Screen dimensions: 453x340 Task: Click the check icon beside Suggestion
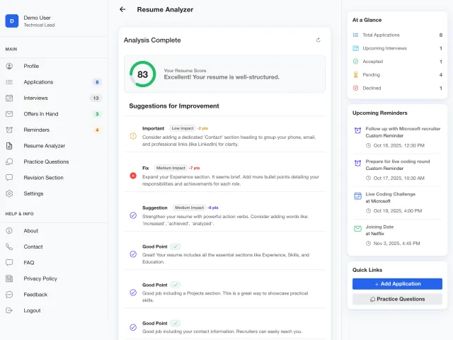coord(133,215)
